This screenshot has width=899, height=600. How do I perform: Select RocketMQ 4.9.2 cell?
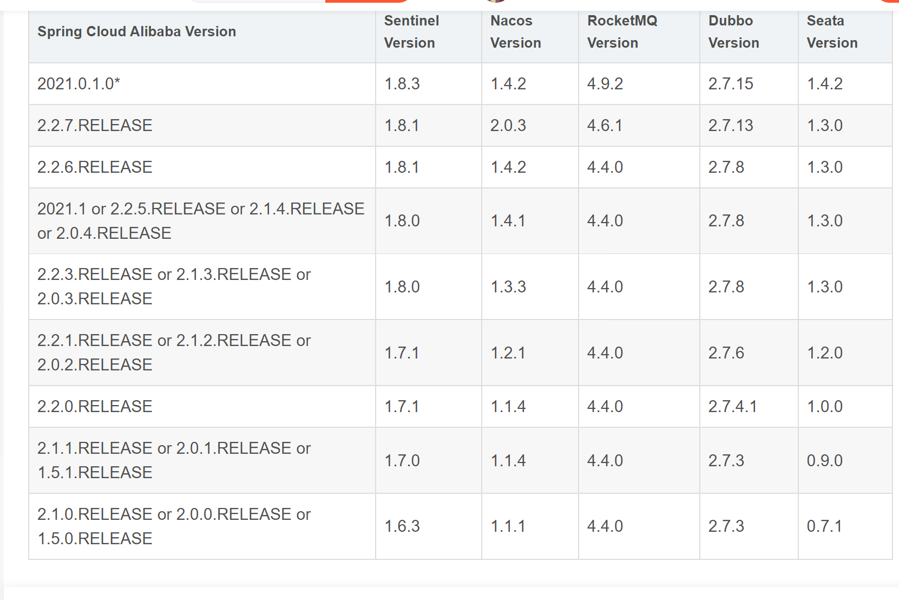639,84
